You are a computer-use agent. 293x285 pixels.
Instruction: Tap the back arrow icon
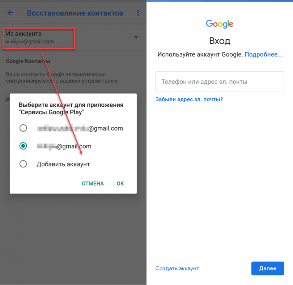click(x=10, y=13)
